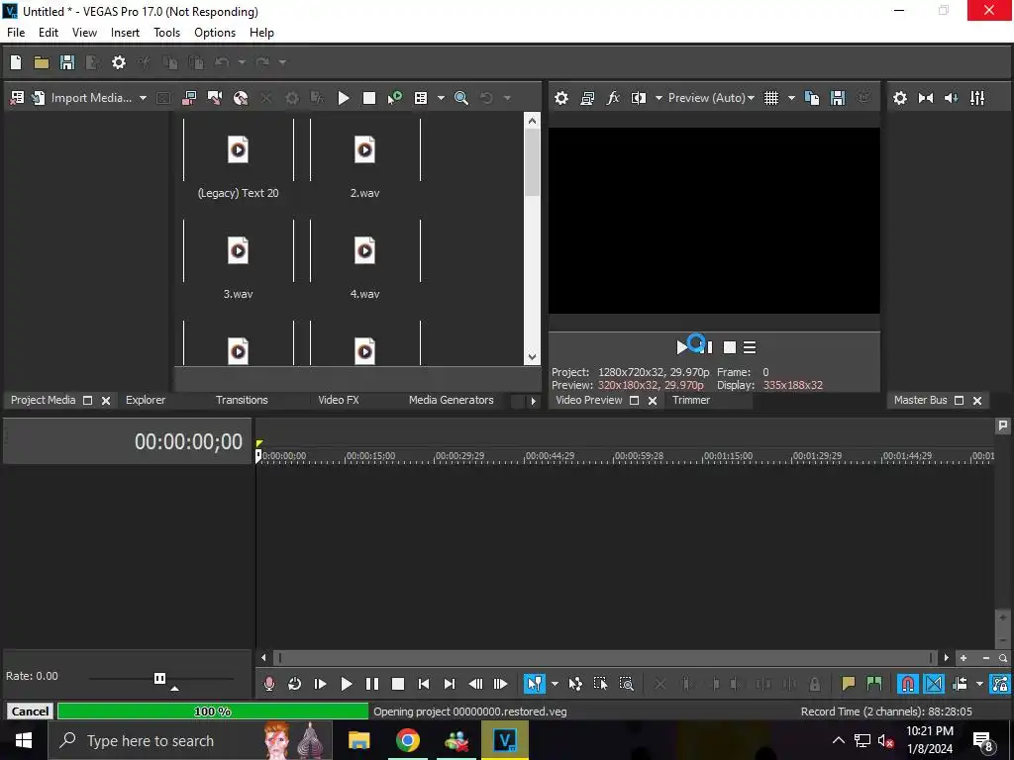Switch to Trimmer tab
Viewport: 1014px width, 760px height.
[x=691, y=400]
